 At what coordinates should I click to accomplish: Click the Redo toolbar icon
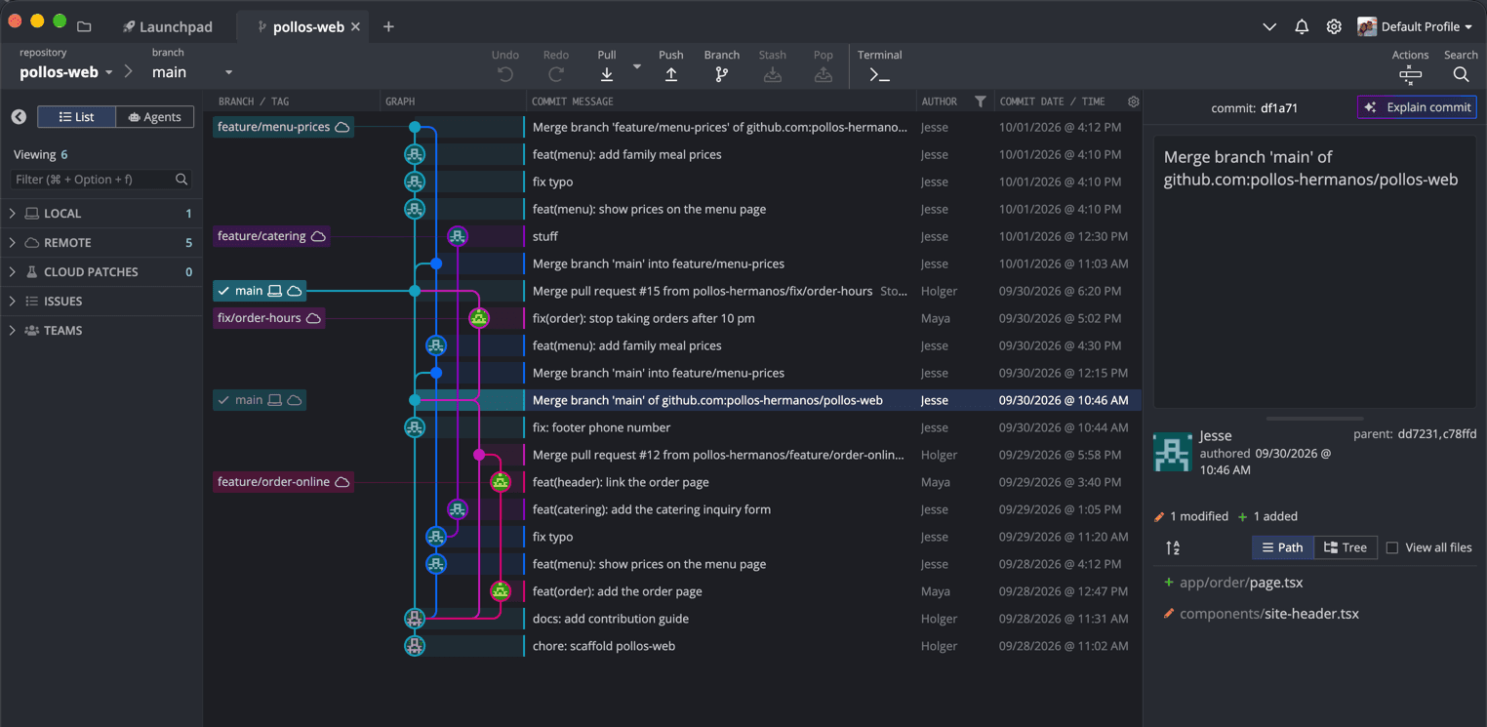click(556, 74)
